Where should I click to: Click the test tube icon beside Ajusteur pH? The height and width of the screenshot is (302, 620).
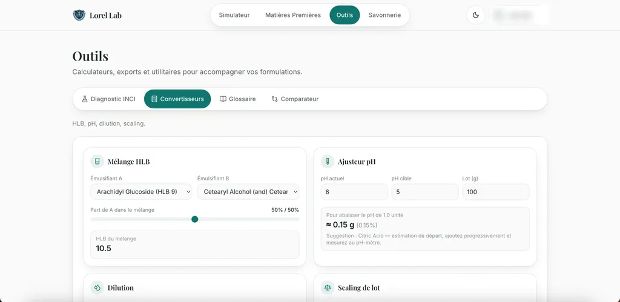pos(328,161)
